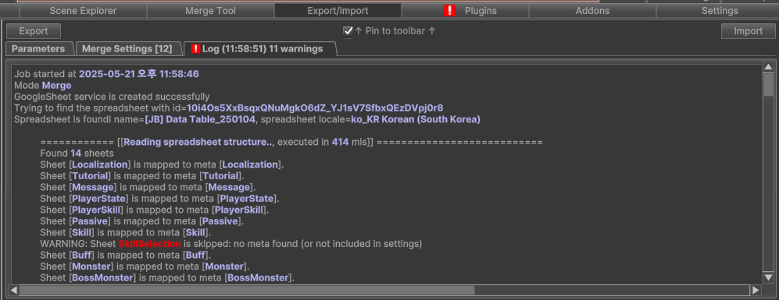Image resolution: width=779 pixels, height=300 pixels.
Task: Open the Plugins tab
Action: (x=465, y=10)
